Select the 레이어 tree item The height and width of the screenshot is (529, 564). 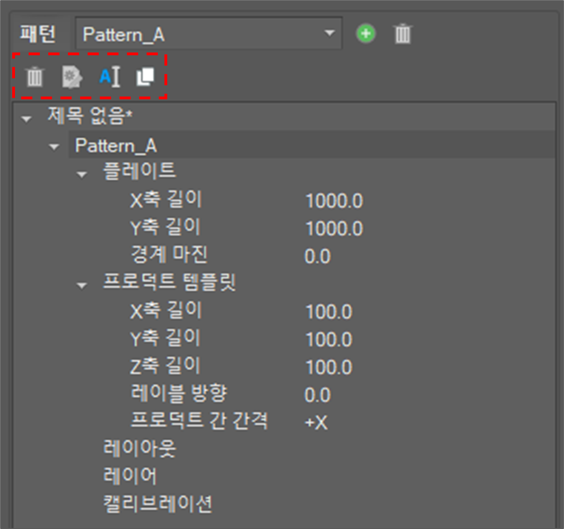[x=130, y=476]
